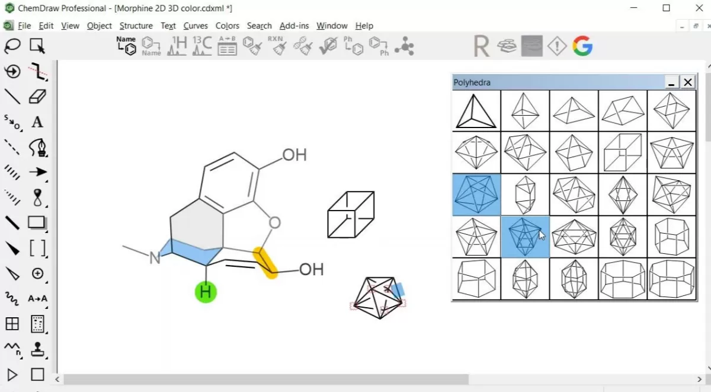Select the Acyclic Chain tool
The width and height of the screenshot is (711, 392).
pos(12,349)
